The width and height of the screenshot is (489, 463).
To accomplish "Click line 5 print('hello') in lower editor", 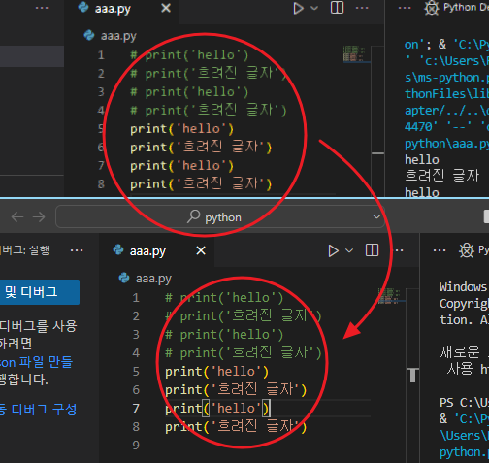I will (216, 372).
